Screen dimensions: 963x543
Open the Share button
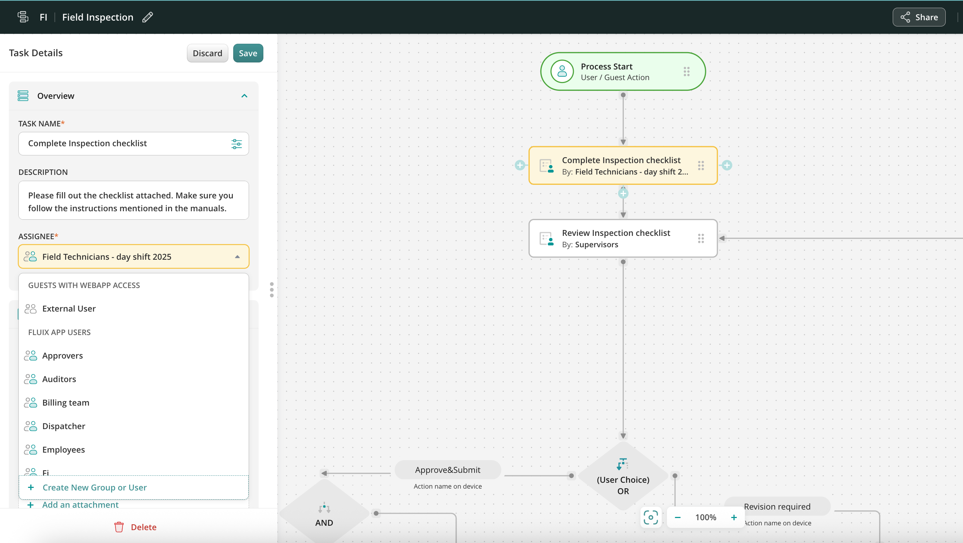click(x=918, y=17)
